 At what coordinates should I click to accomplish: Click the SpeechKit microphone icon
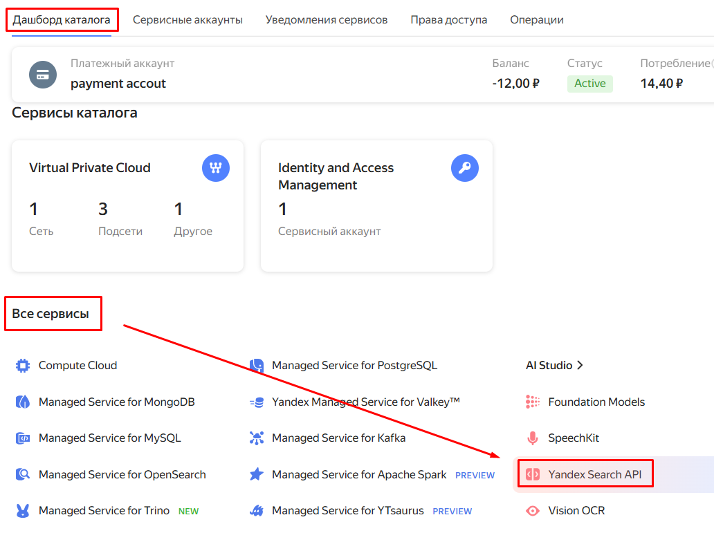point(533,438)
